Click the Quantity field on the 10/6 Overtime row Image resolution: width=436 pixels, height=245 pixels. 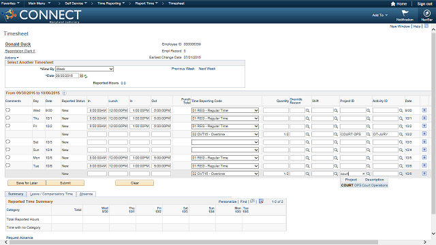[x=276, y=174]
